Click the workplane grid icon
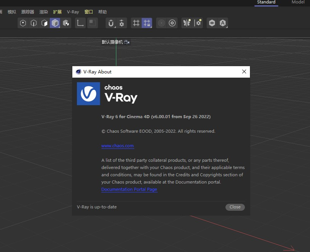Viewport: 310px width, 252px height. click(136, 23)
